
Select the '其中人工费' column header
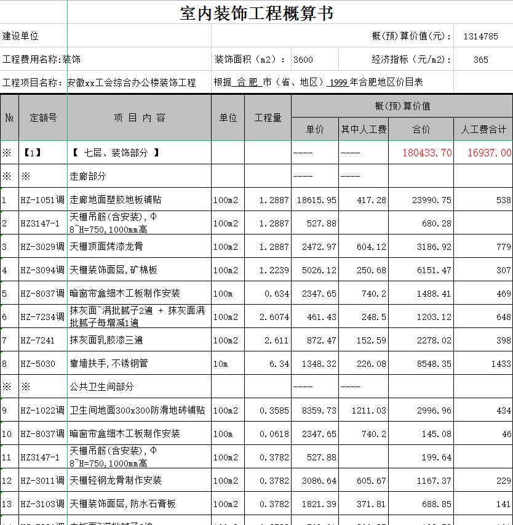364,129
